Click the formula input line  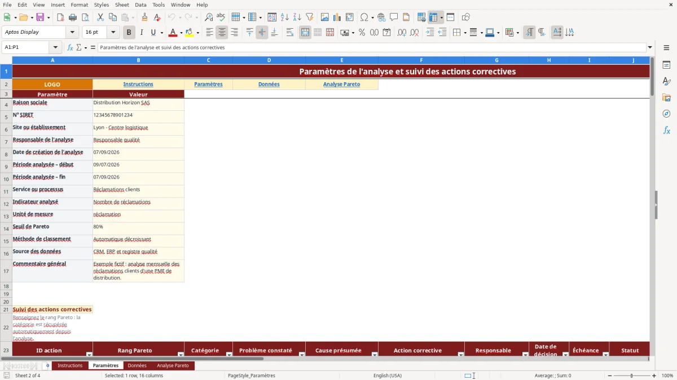point(372,48)
